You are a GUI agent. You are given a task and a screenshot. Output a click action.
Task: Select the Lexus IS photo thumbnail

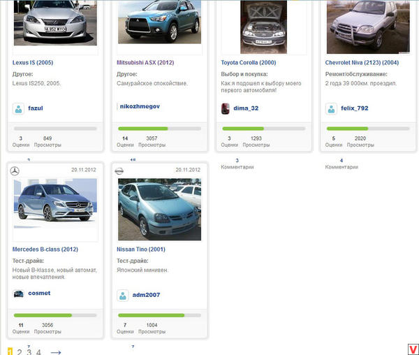coord(55,23)
